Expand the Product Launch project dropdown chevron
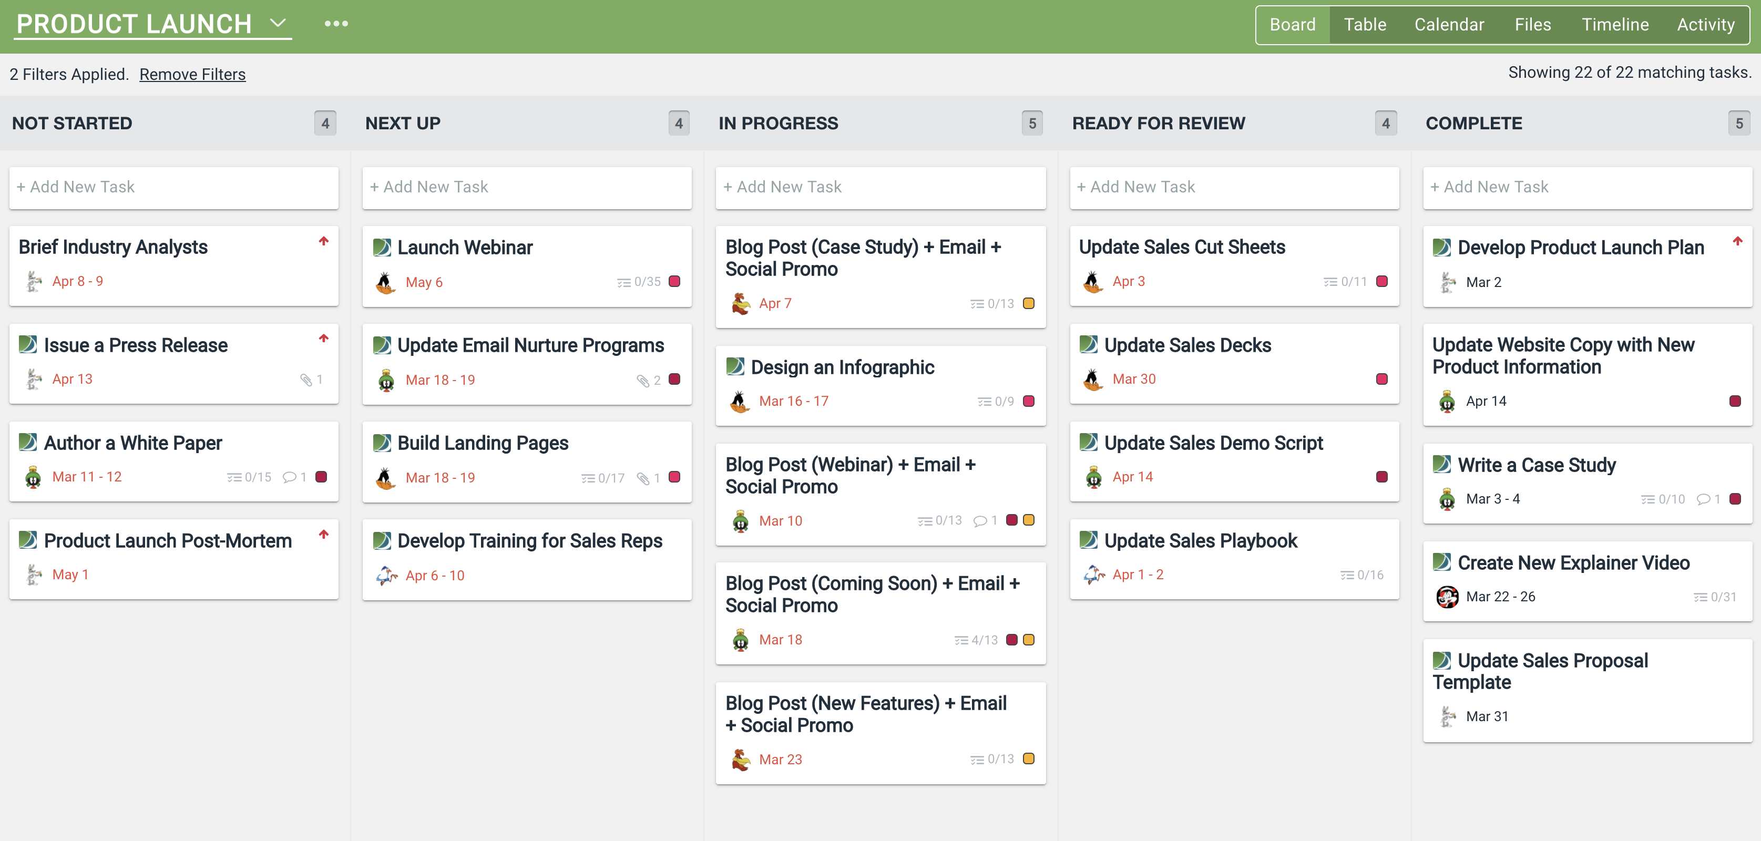Screen dimensions: 1761x841 (278, 23)
